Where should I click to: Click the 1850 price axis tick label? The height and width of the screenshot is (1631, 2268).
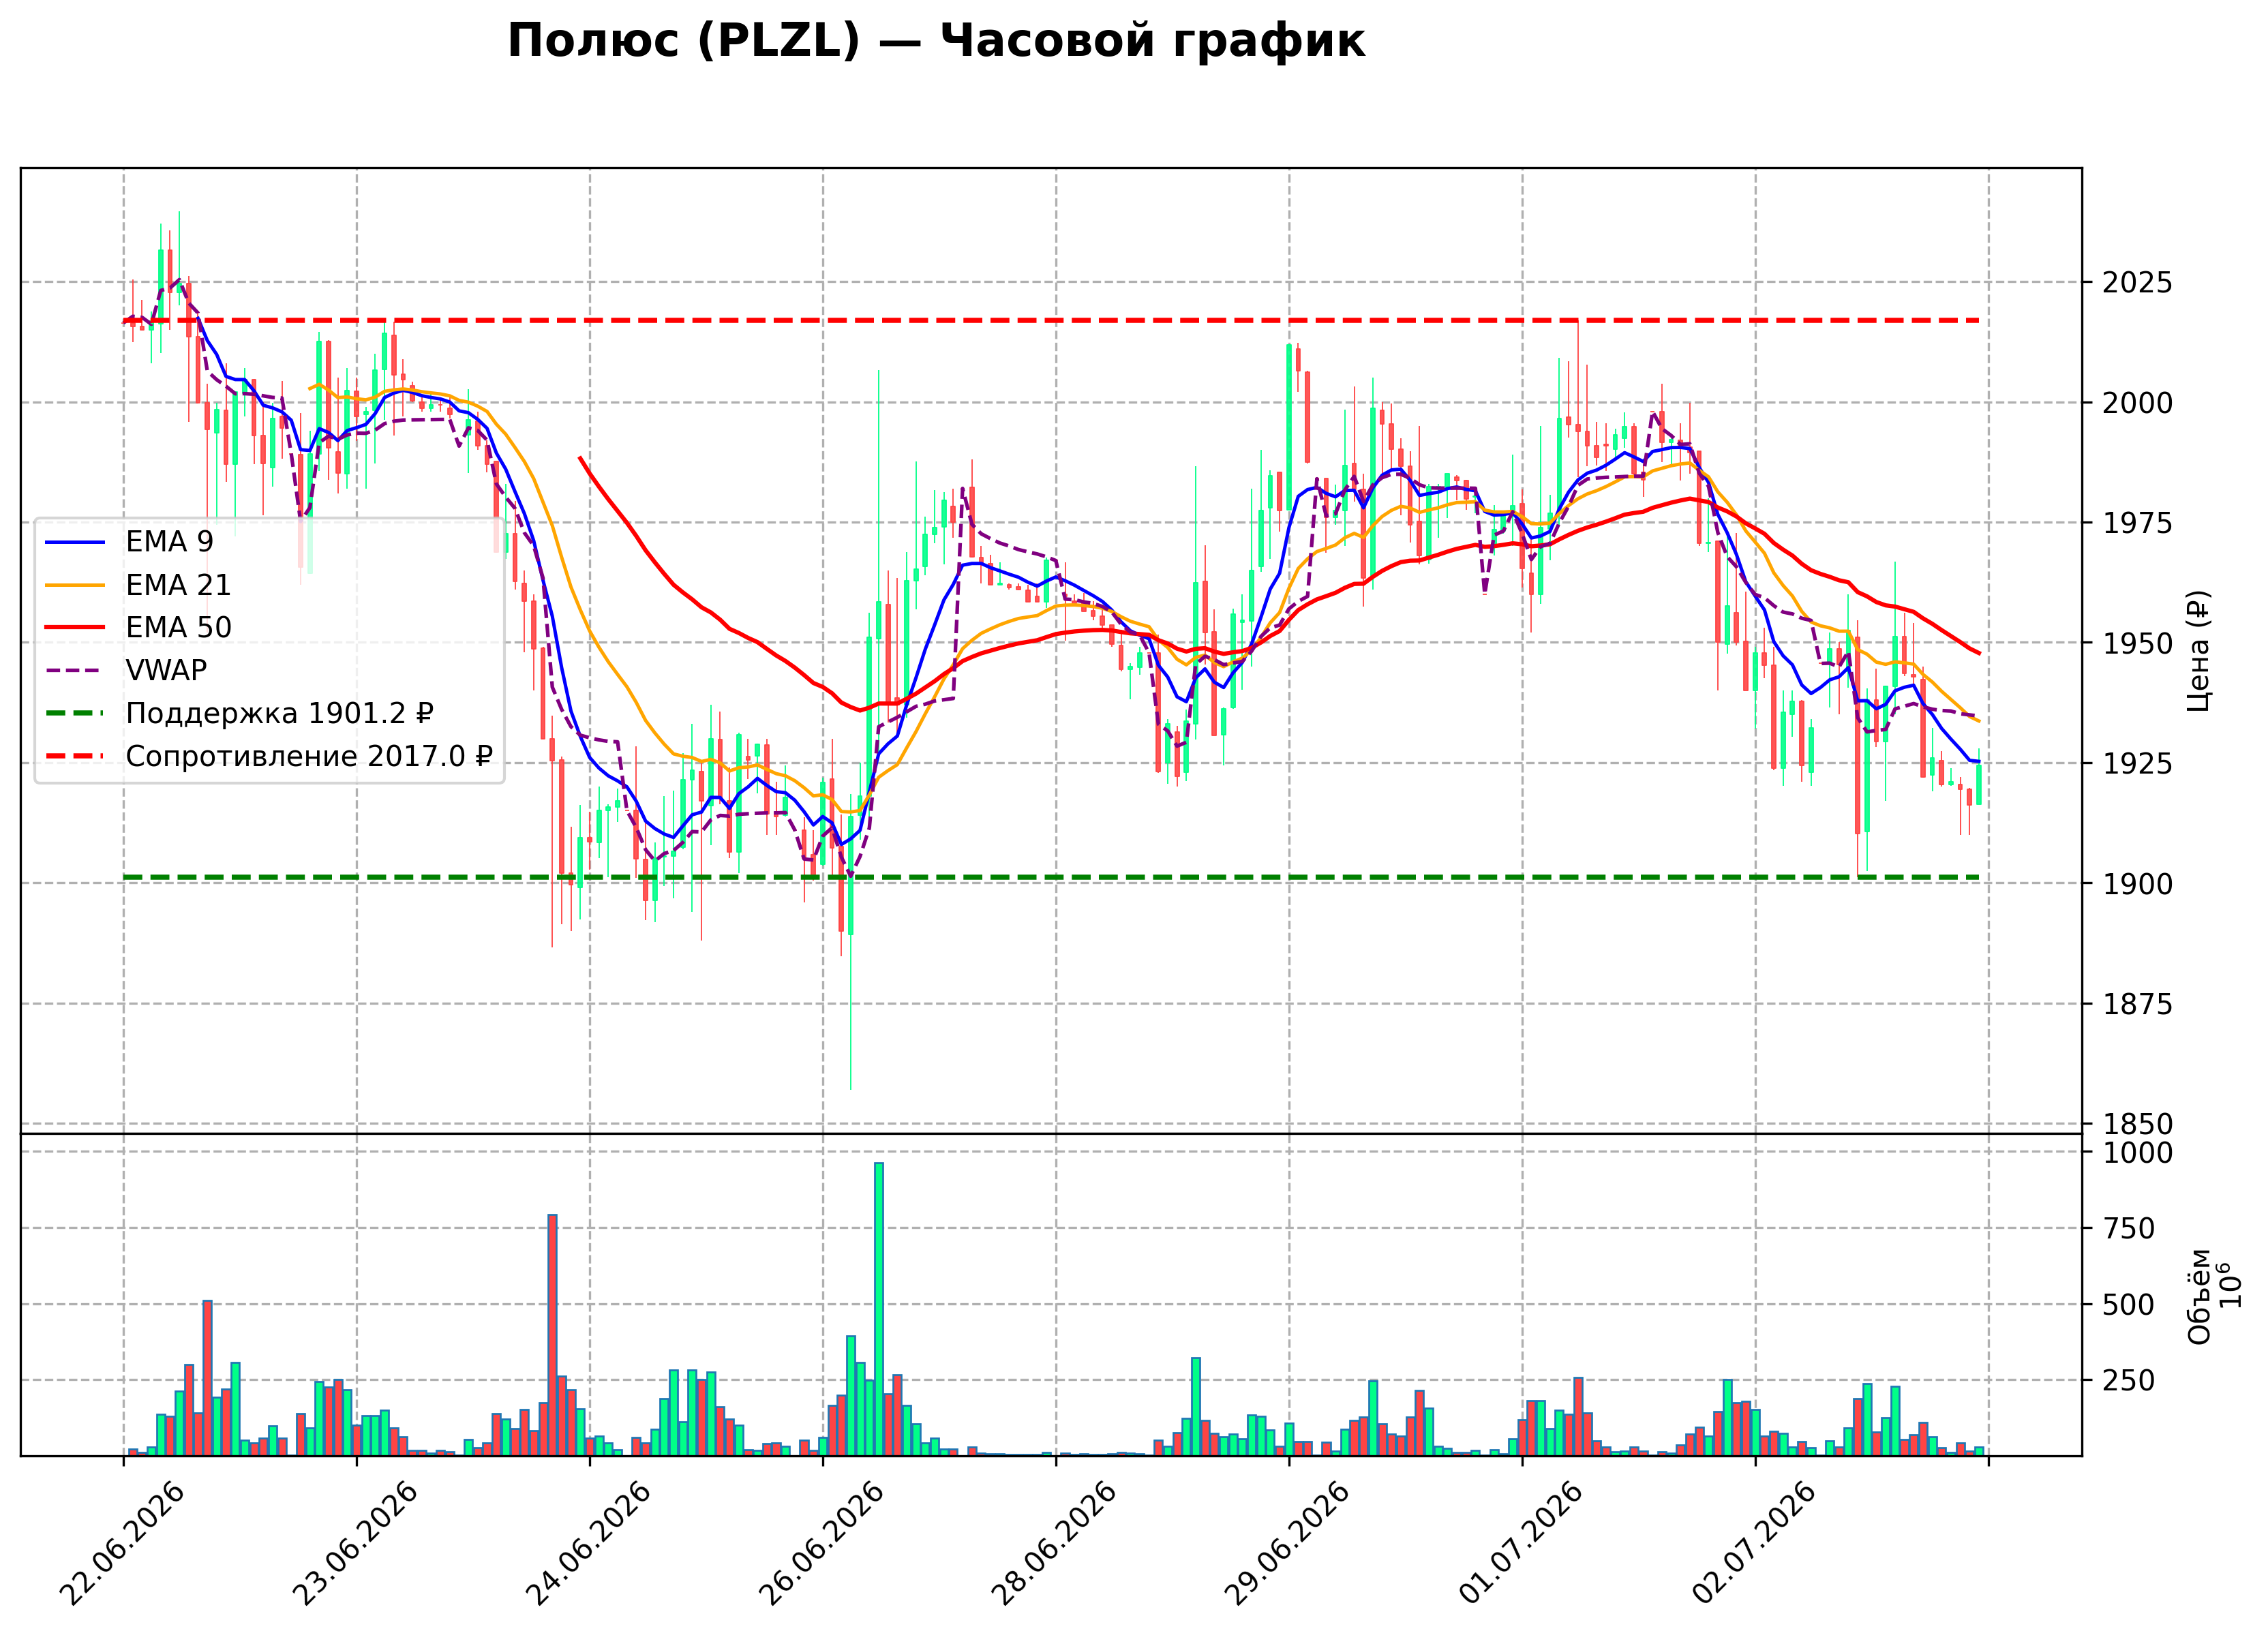tap(2137, 1124)
